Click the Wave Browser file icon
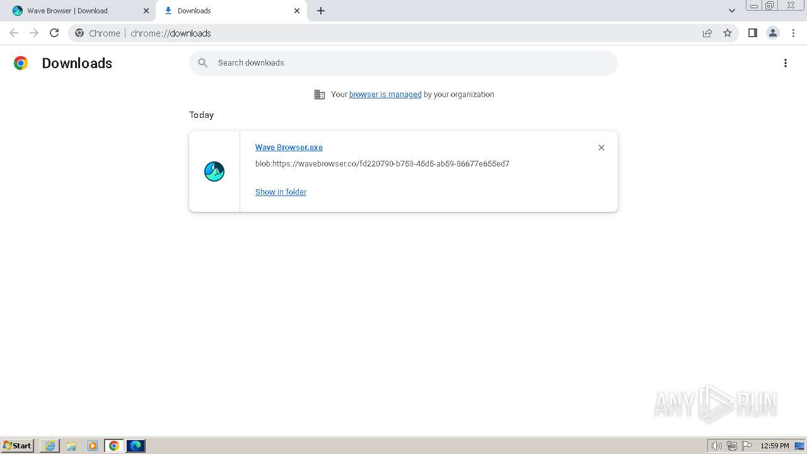 point(214,172)
